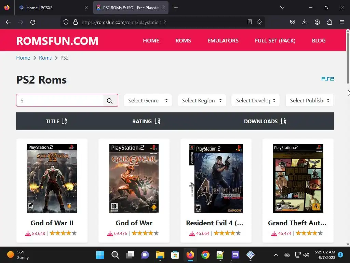Open the Resident Evil 4 title link
The width and height of the screenshot is (350, 263).
point(215,223)
